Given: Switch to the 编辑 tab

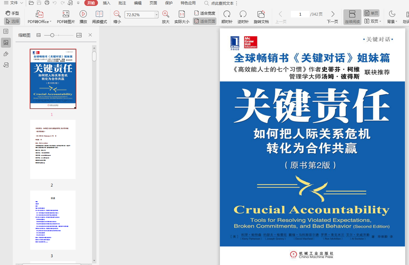Looking at the screenshot, I should pos(138,3).
